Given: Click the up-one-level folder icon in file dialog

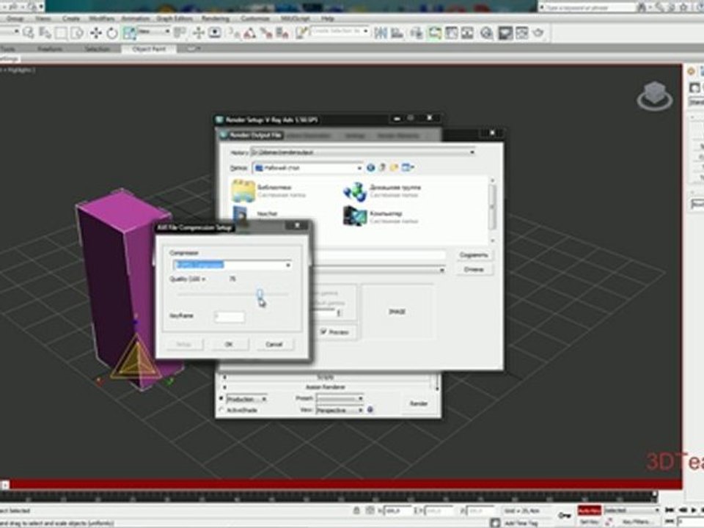Looking at the screenshot, I should tap(383, 167).
